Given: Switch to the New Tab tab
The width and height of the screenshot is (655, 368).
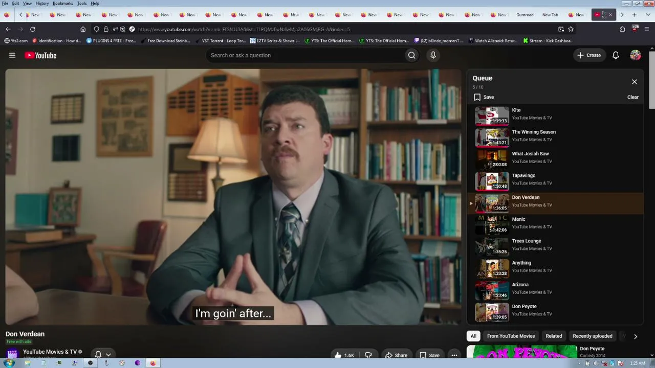Looking at the screenshot, I should coord(551,15).
